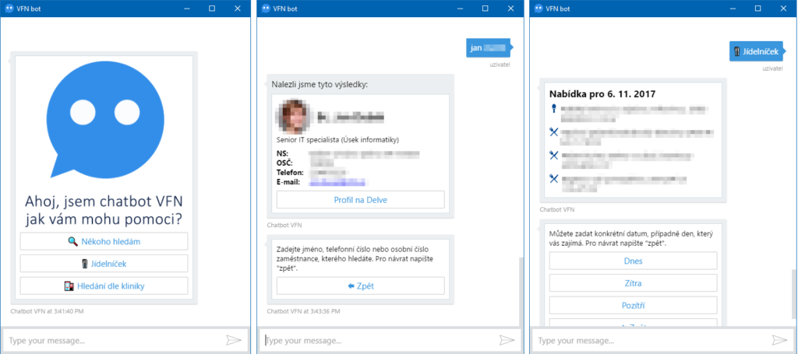
Task: Click VFN bot icon in right window title bar
Action: [x=538, y=8]
